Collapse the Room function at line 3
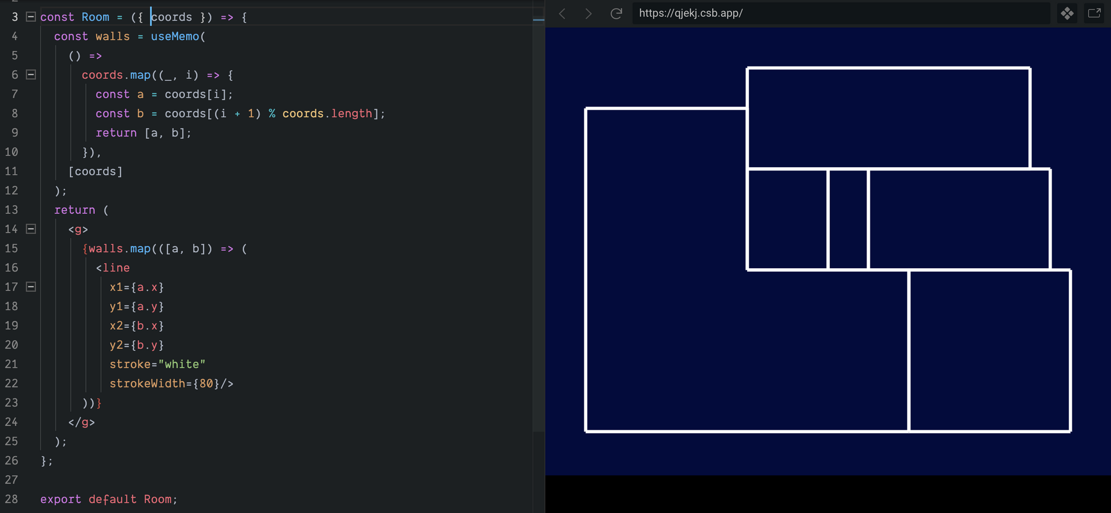The image size is (1111, 513). (x=31, y=17)
